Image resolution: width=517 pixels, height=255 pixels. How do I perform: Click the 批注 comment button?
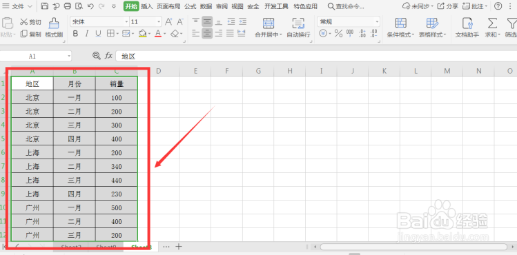pos(475,6)
